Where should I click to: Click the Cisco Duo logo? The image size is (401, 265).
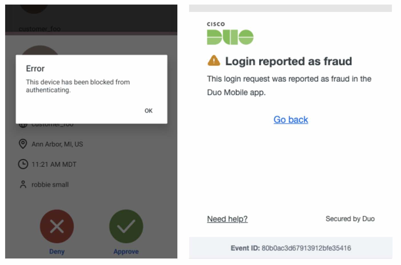pos(230,34)
